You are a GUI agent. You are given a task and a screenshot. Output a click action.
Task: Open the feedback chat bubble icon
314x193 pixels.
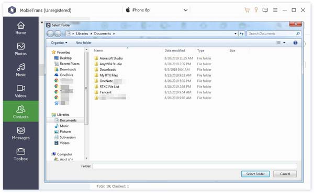[x=265, y=10]
